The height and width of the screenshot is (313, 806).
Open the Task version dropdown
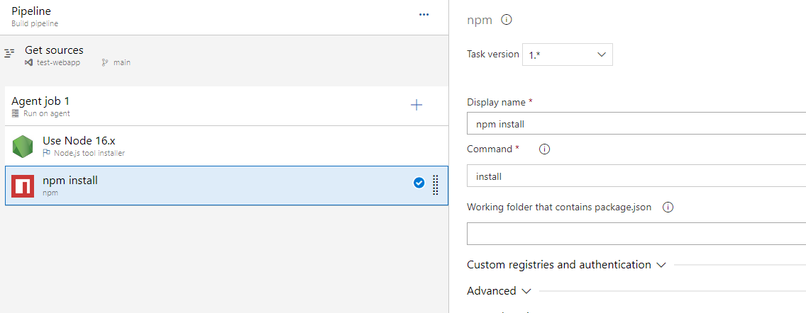click(567, 55)
